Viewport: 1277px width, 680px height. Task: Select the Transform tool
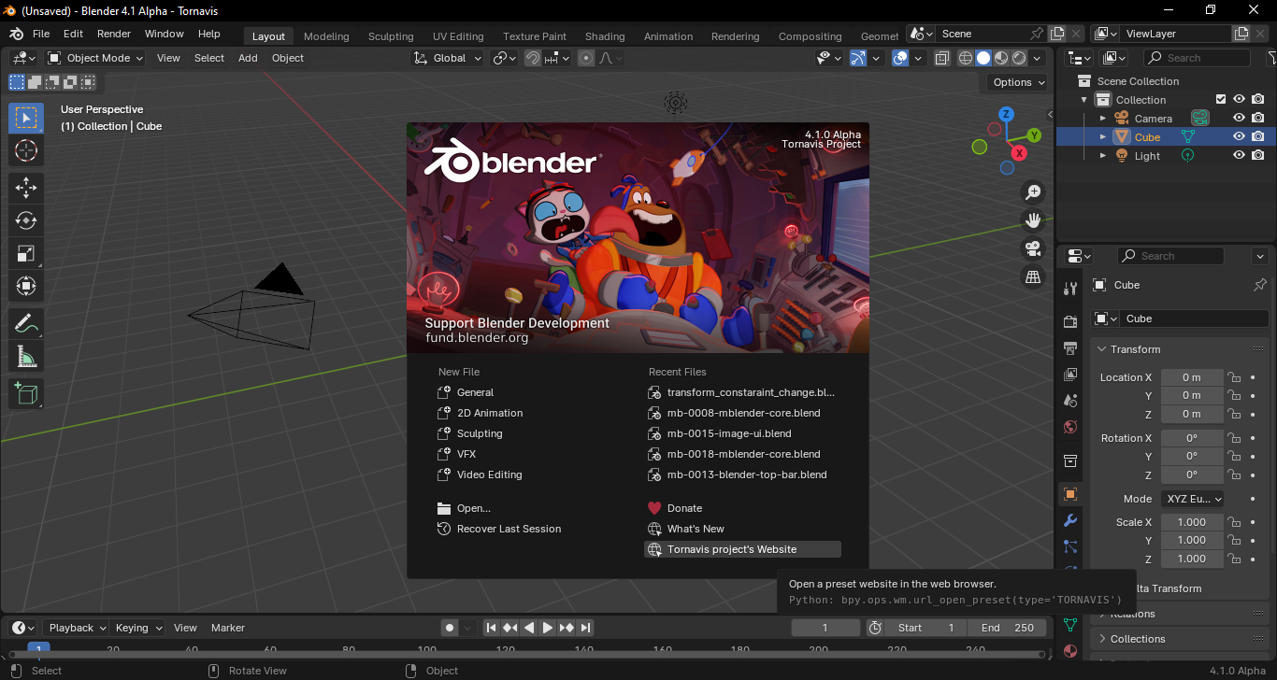(26, 286)
